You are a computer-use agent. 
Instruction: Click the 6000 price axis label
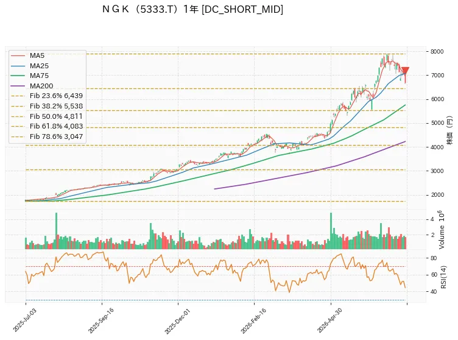[x=437, y=99]
